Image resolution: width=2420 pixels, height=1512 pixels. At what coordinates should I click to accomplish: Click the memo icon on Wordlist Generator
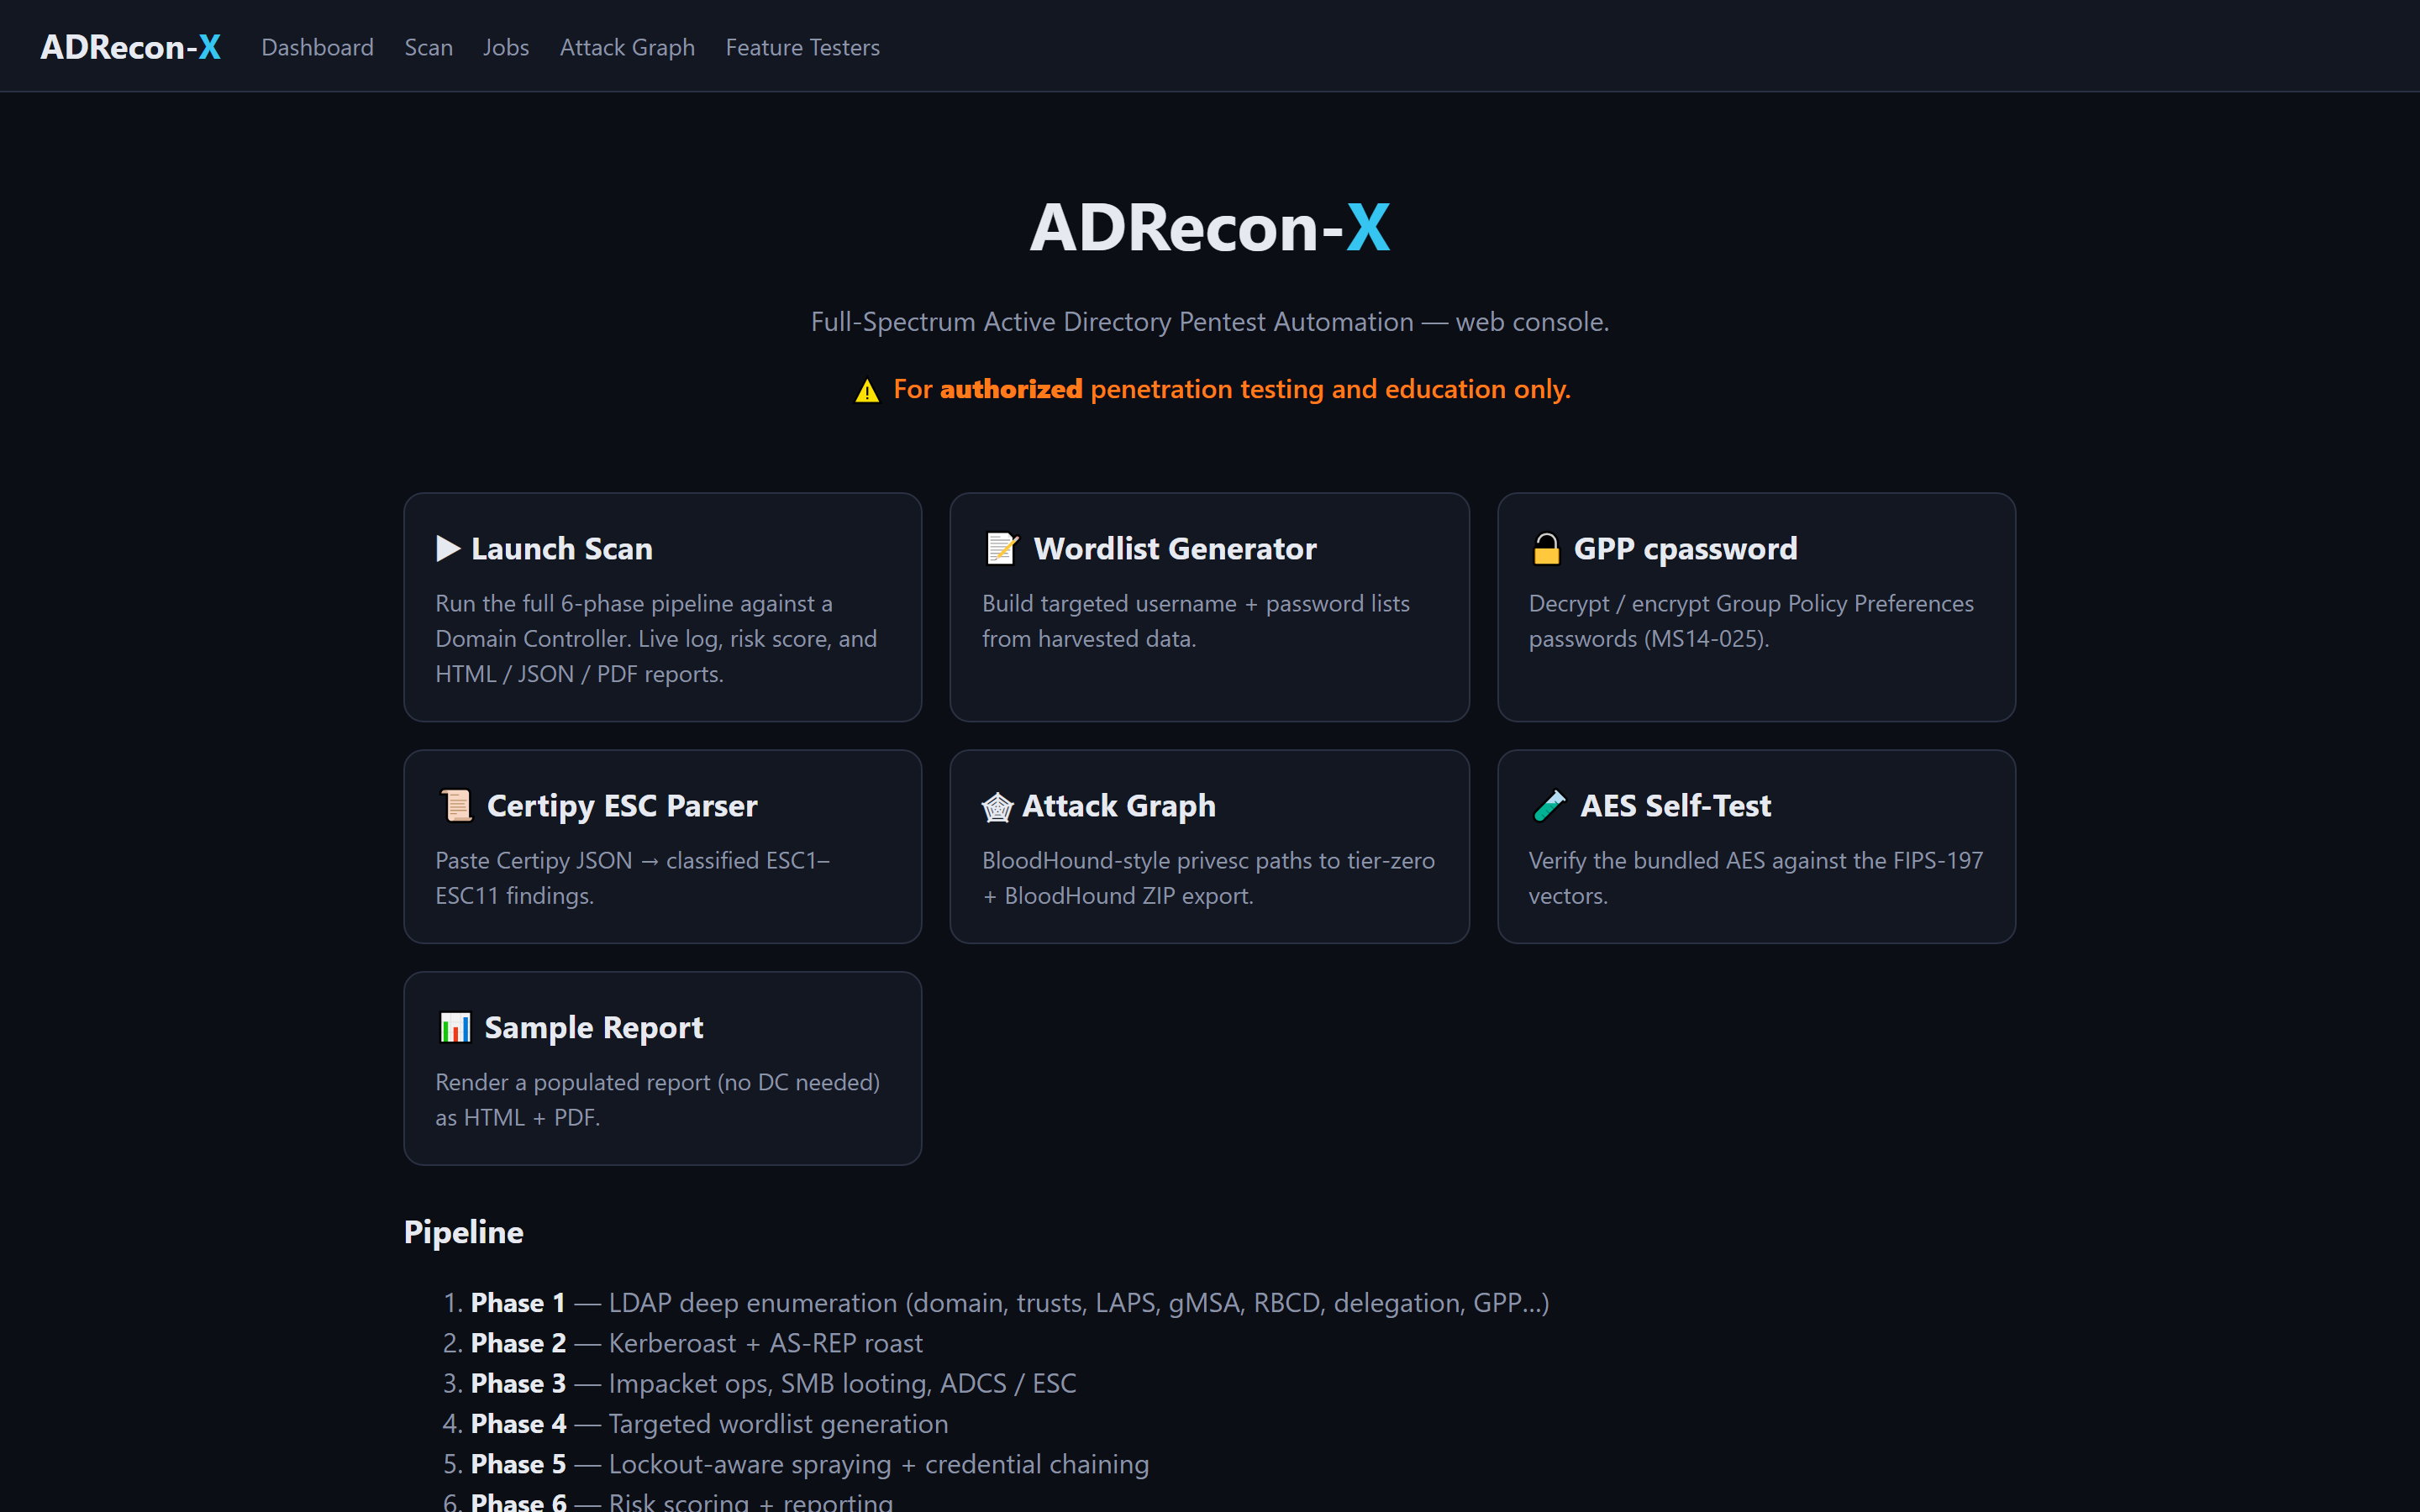1002,549
